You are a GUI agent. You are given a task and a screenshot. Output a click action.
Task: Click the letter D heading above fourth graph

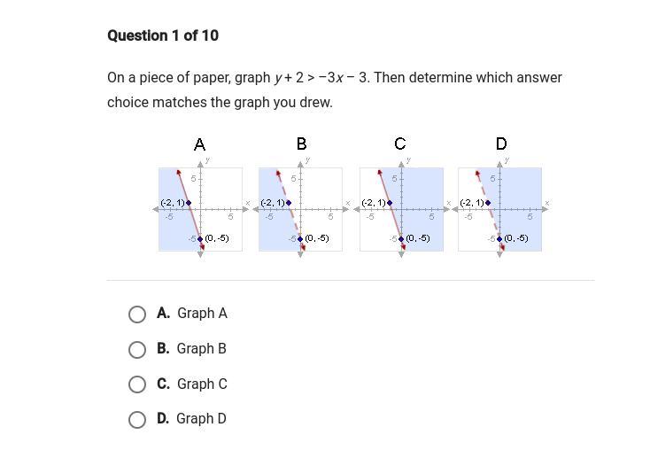[501, 144]
